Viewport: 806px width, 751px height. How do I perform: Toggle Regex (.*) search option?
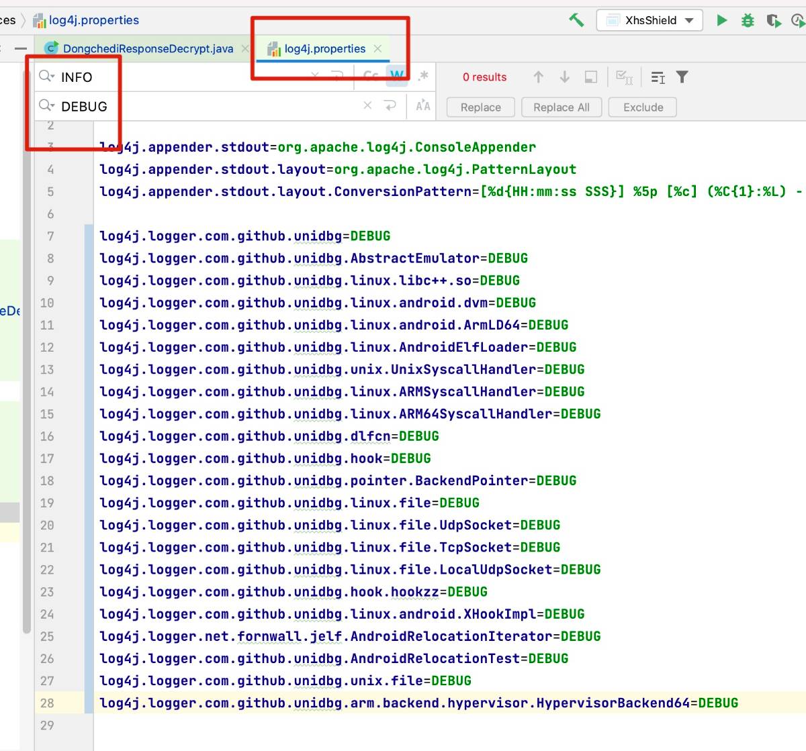click(x=422, y=76)
